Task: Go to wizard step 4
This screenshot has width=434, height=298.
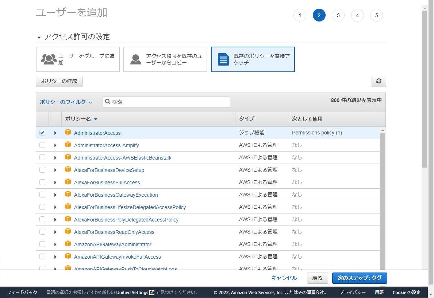Action: 357,15
